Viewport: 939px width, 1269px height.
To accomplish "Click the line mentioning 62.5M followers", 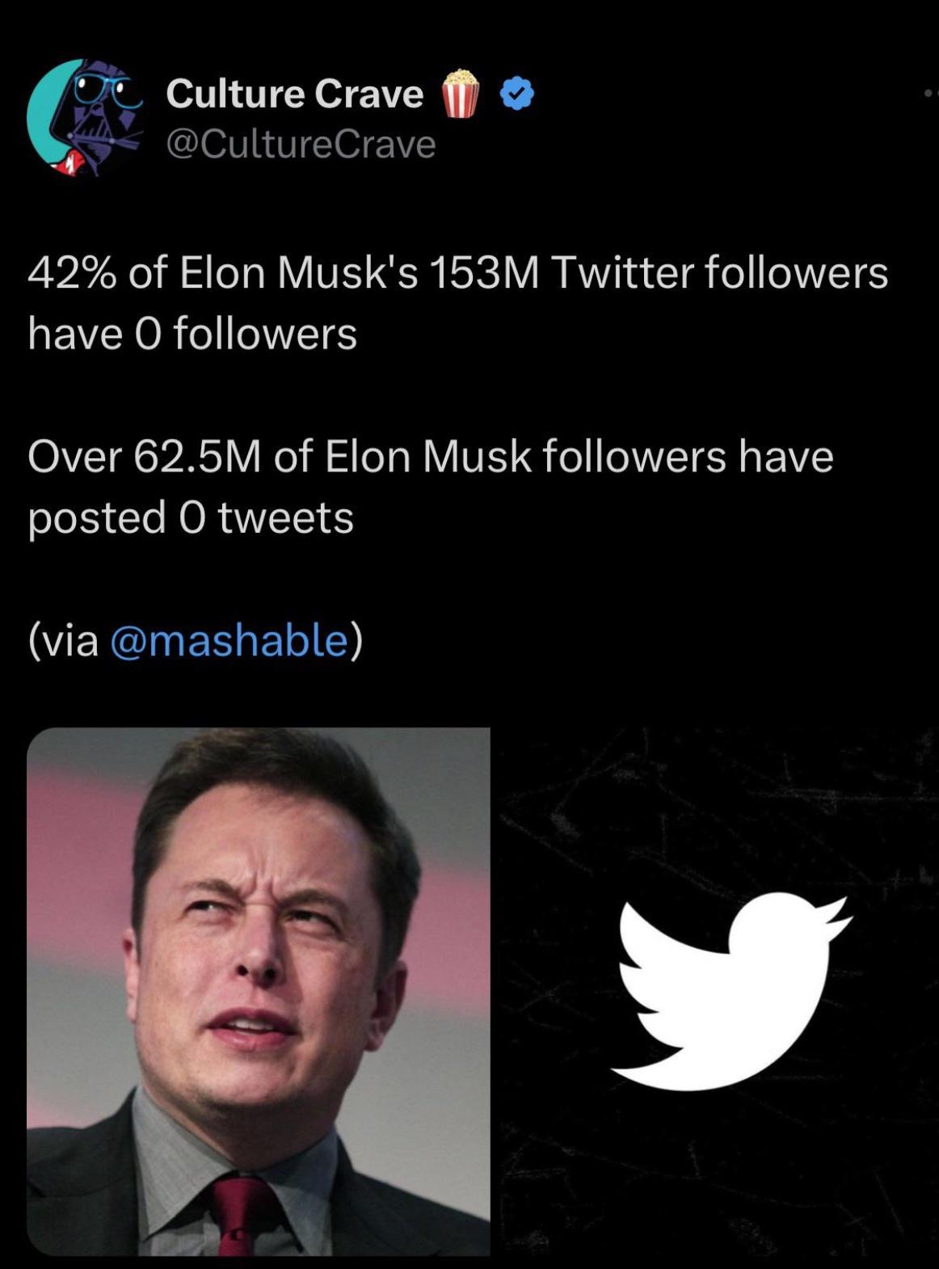I will (428, 457).
